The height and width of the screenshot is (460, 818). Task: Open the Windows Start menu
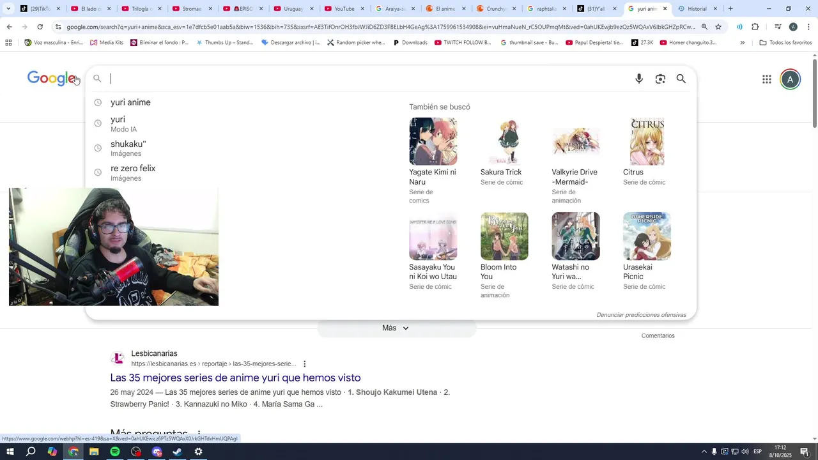tap(10, 452)
